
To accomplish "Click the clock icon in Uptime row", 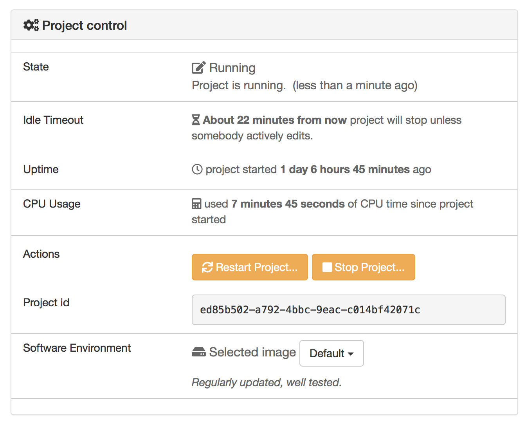I will click(197, 169).
